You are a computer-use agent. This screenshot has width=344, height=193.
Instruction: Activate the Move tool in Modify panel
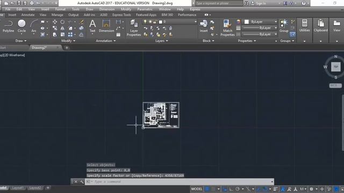tap(55, 21)
